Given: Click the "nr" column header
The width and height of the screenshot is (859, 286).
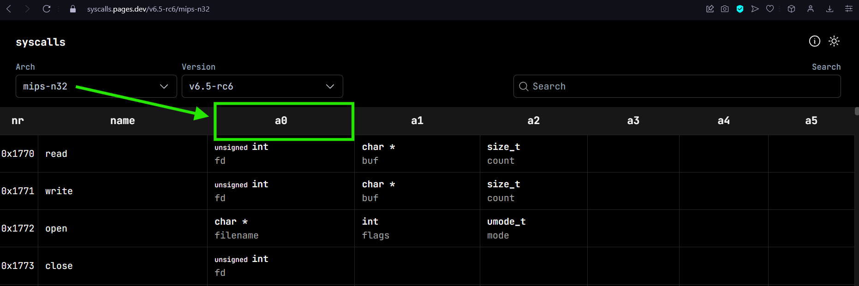Looking at the screenshot, I should pos(18,121).
